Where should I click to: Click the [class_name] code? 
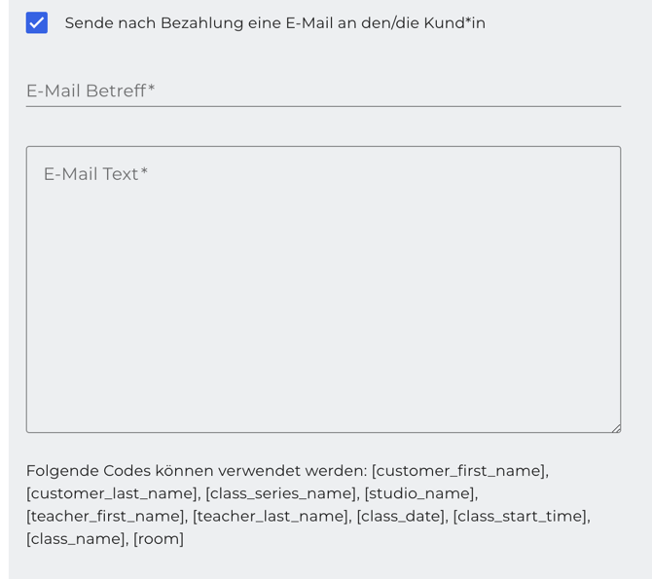pos(75,538)
